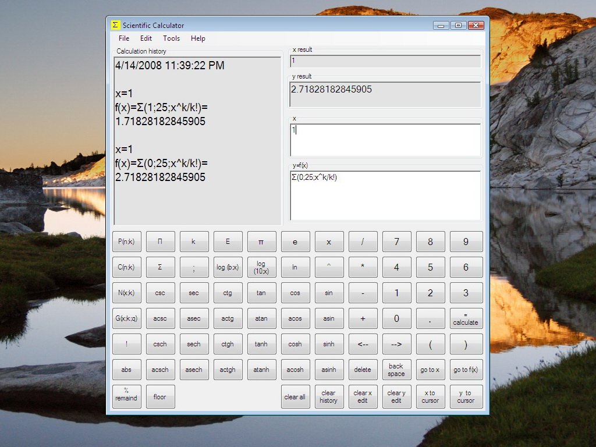Click the cosh button

click(295, 344)
